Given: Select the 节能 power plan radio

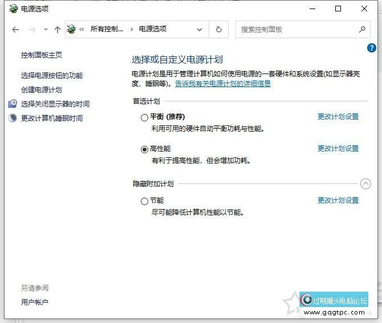Looking at the screenshot, I should (144, 201).
